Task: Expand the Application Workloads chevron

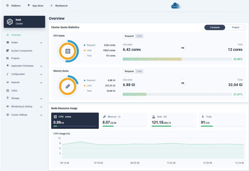Action: (41, 66)
